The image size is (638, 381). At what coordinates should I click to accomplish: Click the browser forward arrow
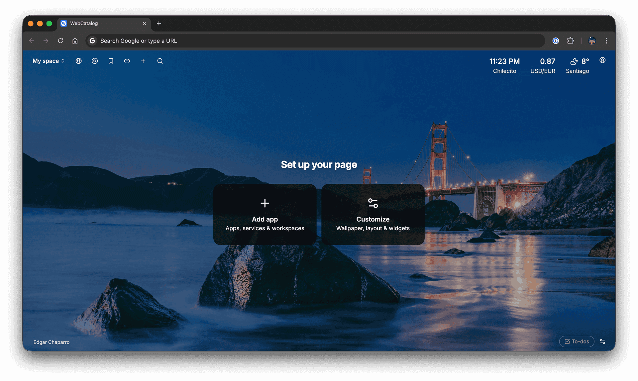pos(46,41)
